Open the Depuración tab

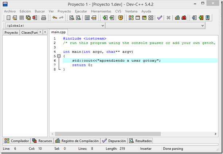pos(114,141)
